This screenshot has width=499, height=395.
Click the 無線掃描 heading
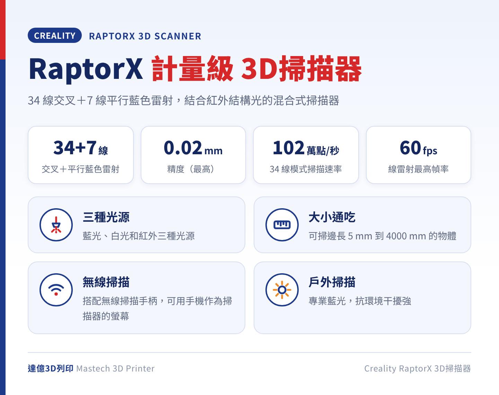point(106,282)
